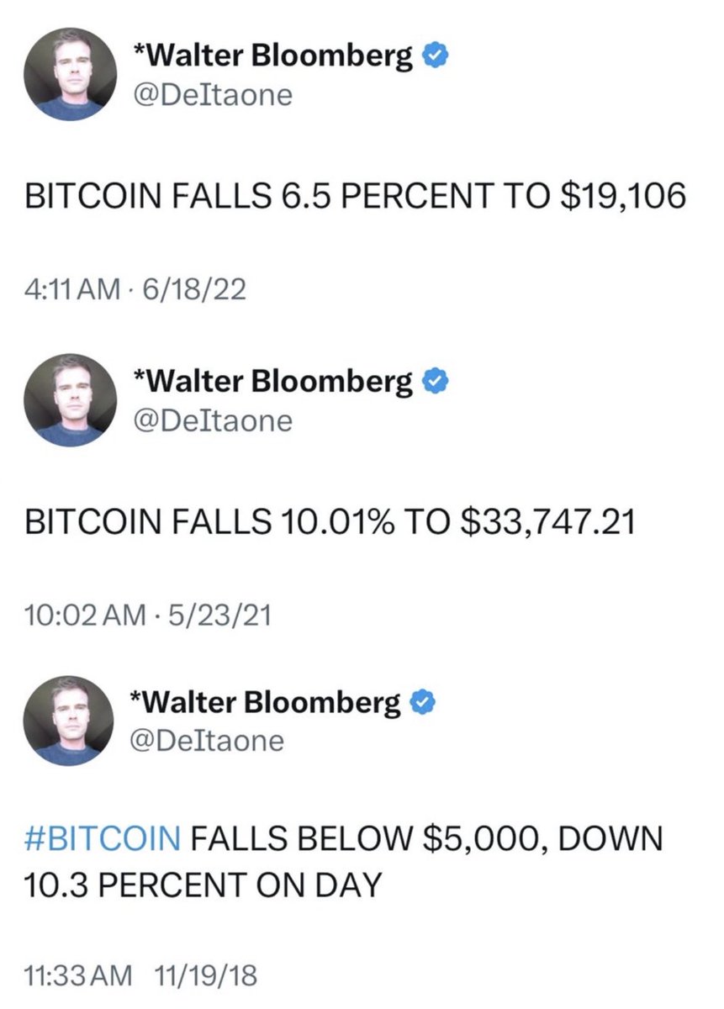Open profile photo of the 11/19/18 tweet
724x1009 pixels.
(x=69, y=722)
